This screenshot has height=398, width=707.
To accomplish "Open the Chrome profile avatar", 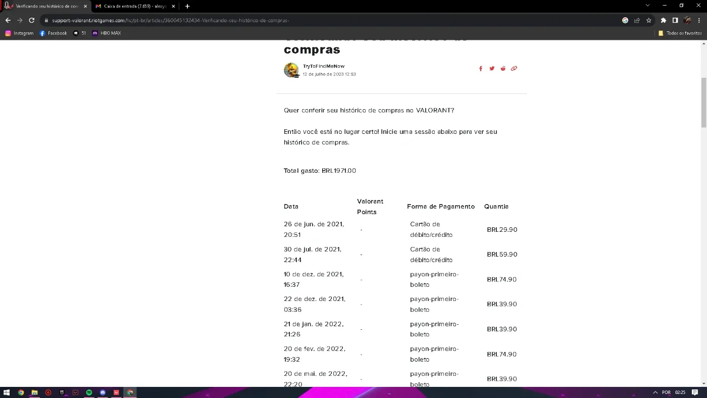I will click(x=687, y=20).
